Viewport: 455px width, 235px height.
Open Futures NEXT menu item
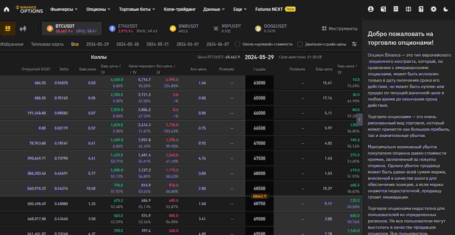tap(275, 9)
